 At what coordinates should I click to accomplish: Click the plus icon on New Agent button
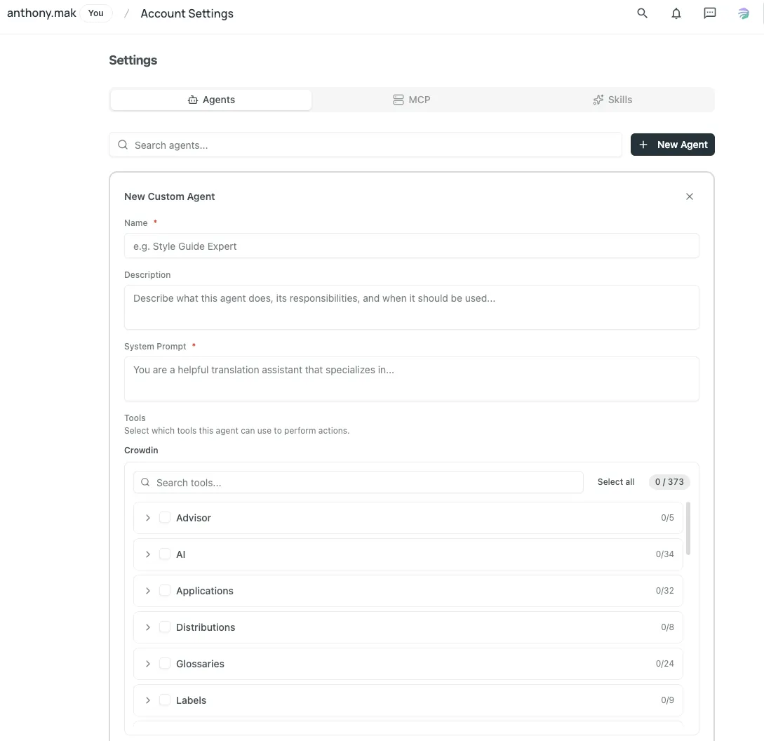pyautogui.click(x=643, y=145)
